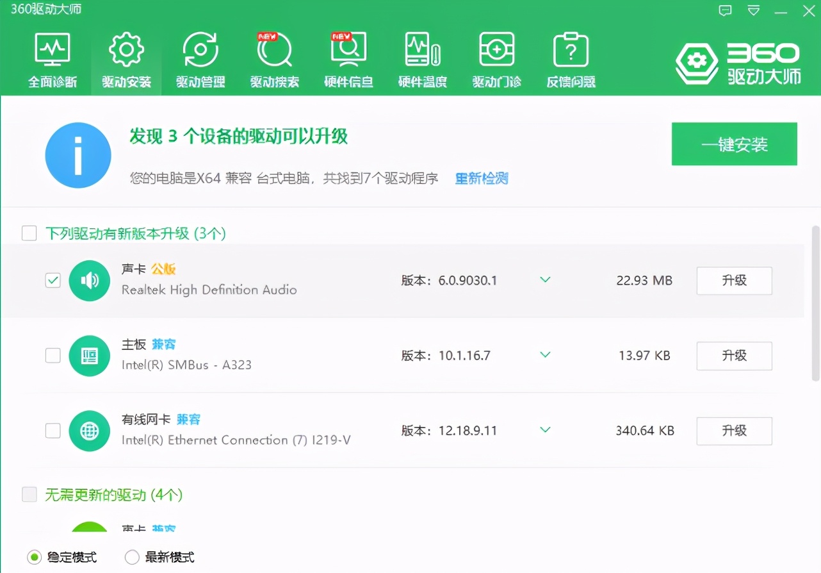
Task: Toggle the select-all checkbox for 下列驱动有新版本升级
Action: pos(29,233)
